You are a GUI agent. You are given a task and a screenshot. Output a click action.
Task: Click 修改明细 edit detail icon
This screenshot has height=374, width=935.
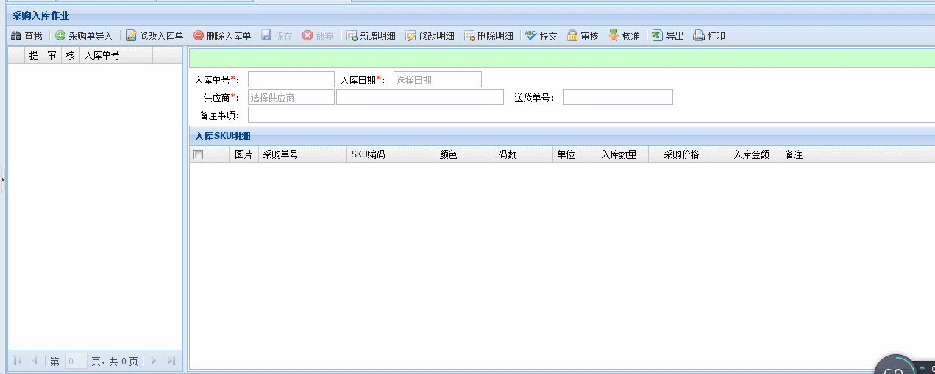(410, 36)
